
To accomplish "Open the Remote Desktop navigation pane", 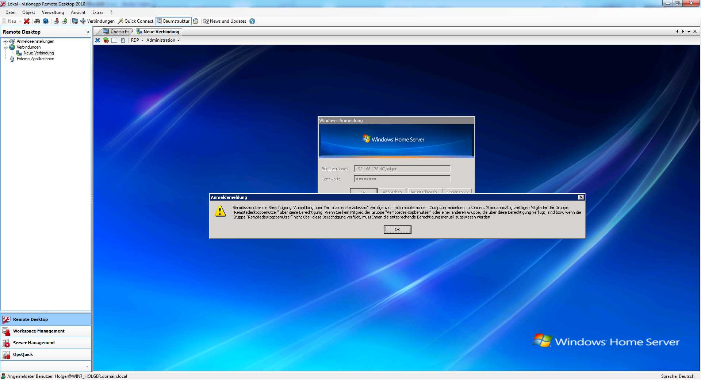I will pos(46,319).
